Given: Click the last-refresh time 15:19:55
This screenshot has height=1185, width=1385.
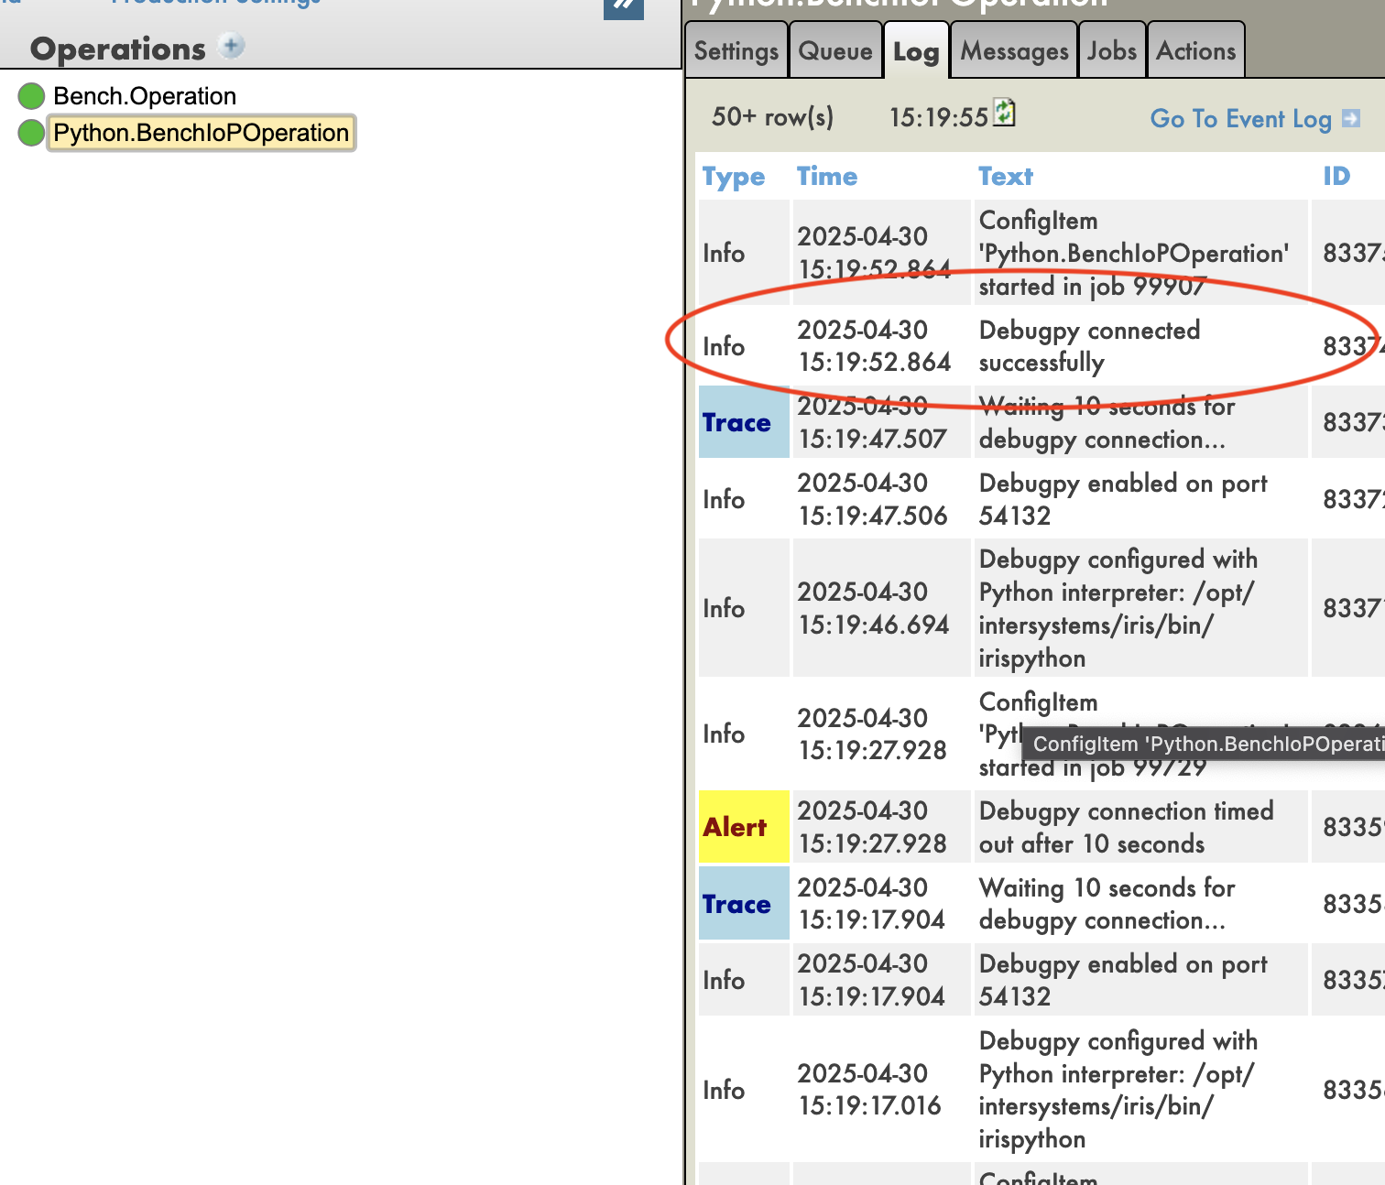Looking at the screenshot, I should (x=939, y=117).
